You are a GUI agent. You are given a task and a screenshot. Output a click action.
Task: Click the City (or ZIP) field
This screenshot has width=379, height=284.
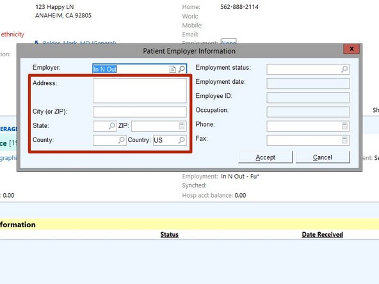[140, 112]
